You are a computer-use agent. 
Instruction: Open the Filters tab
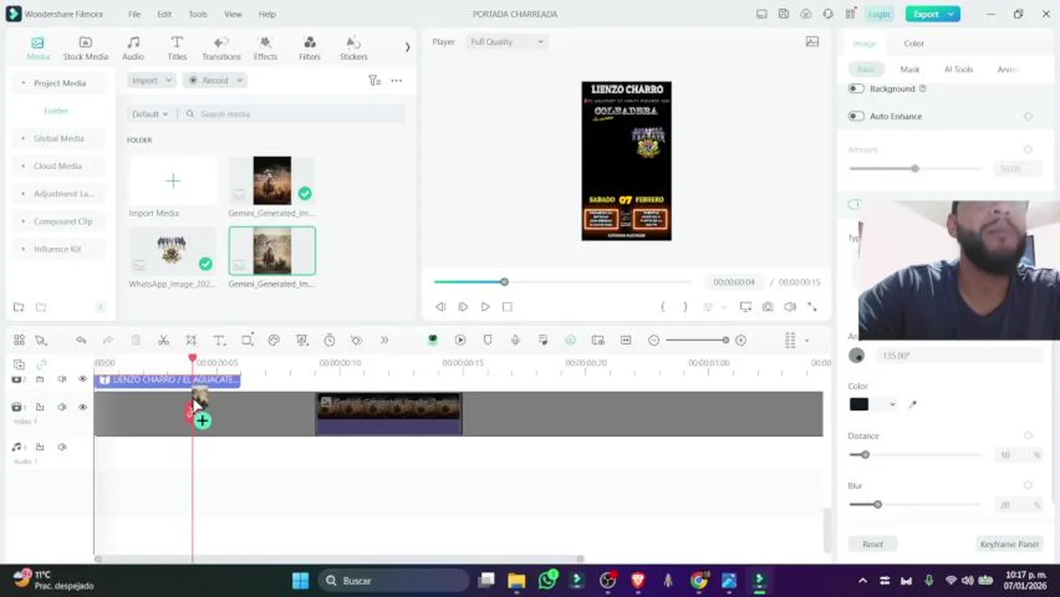coord(309,49)
